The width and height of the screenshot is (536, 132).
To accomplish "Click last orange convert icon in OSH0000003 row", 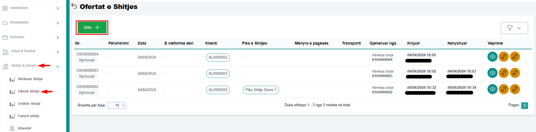I will click(x=515, y=73).
